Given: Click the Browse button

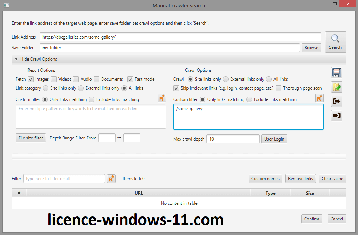Looking at the screenshot, I should pyautogui.click(x=311, y=48).
